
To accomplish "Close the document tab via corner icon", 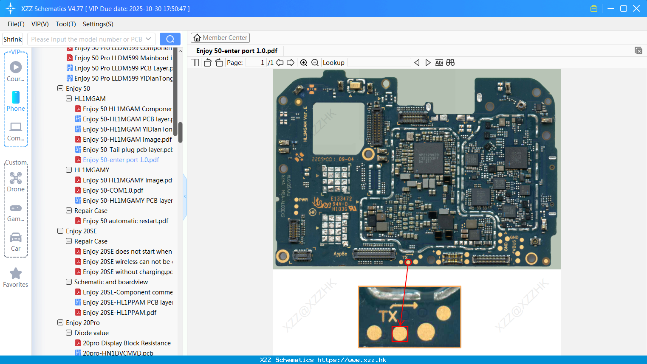I will [639, 50].
